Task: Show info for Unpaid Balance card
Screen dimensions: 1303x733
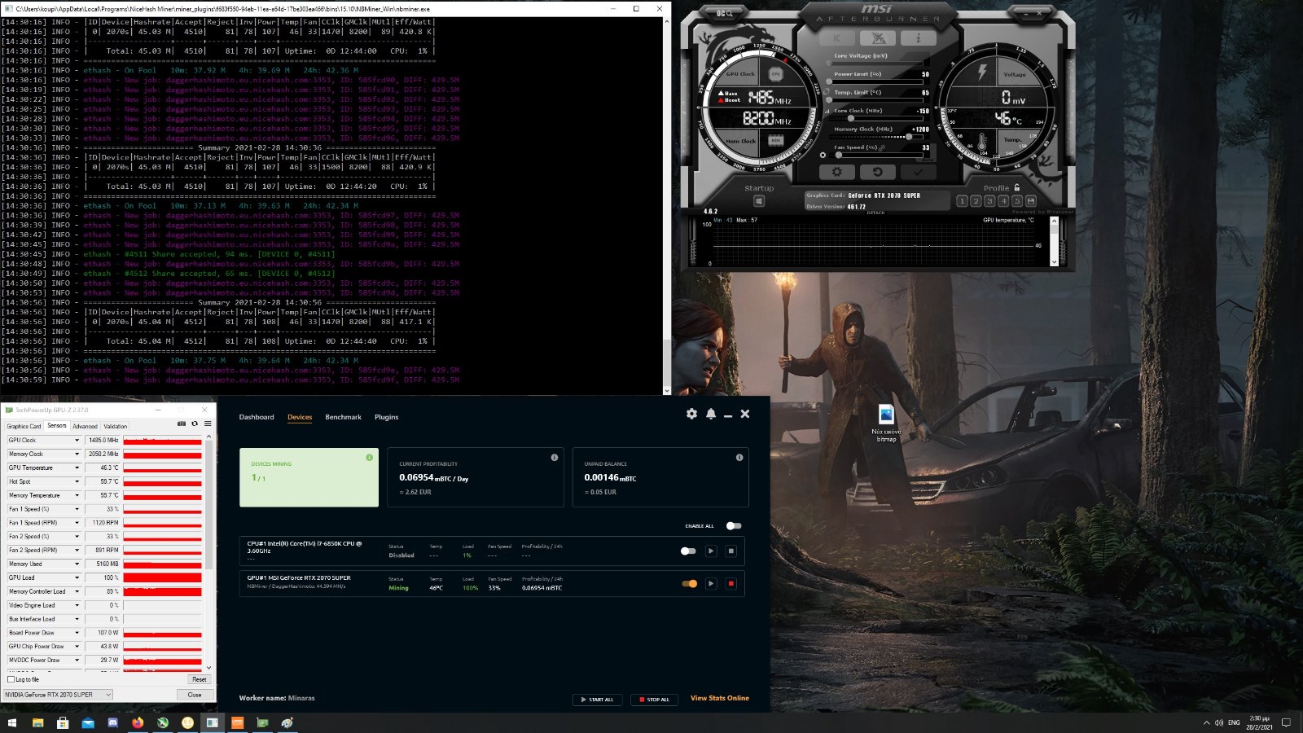Action: pyautogui.click(x=739, y=458)
